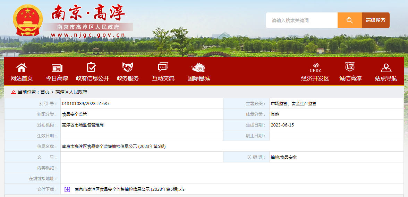Image resolution: width=408 pixels, height=197 pixels.
Task: Click the information name text in the 信息名称 row
Action: (114, 147)
